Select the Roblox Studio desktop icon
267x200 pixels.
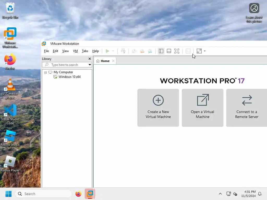[10, 138]
